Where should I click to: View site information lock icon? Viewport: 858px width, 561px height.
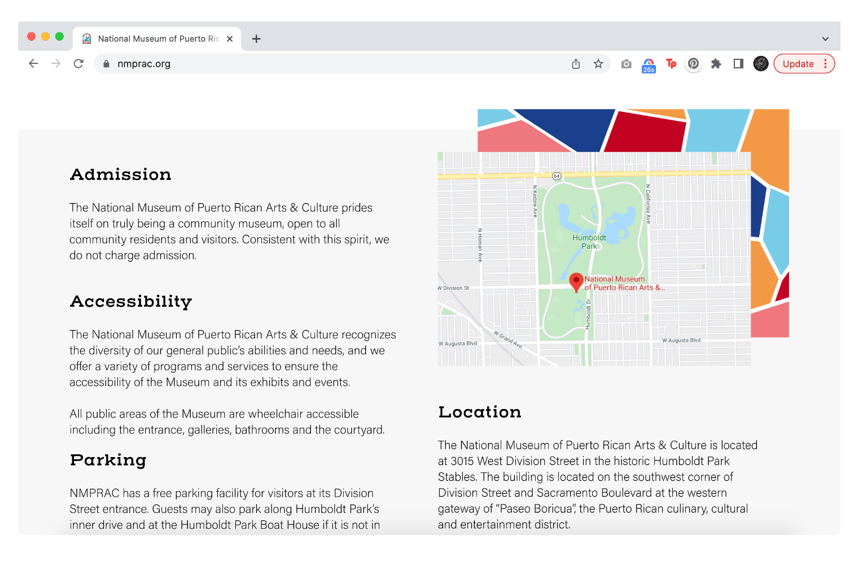pos(106,64)
